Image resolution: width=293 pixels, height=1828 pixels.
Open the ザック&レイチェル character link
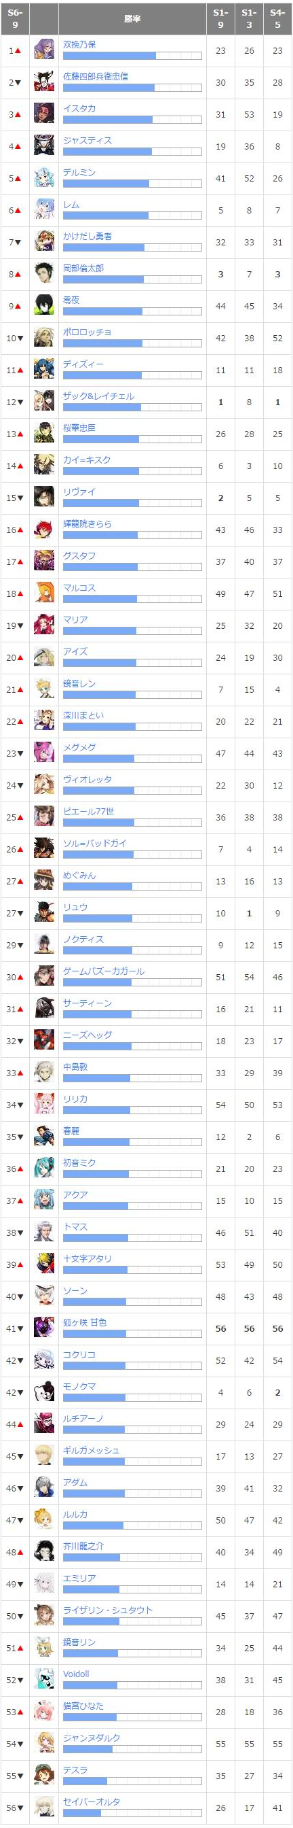98,396
